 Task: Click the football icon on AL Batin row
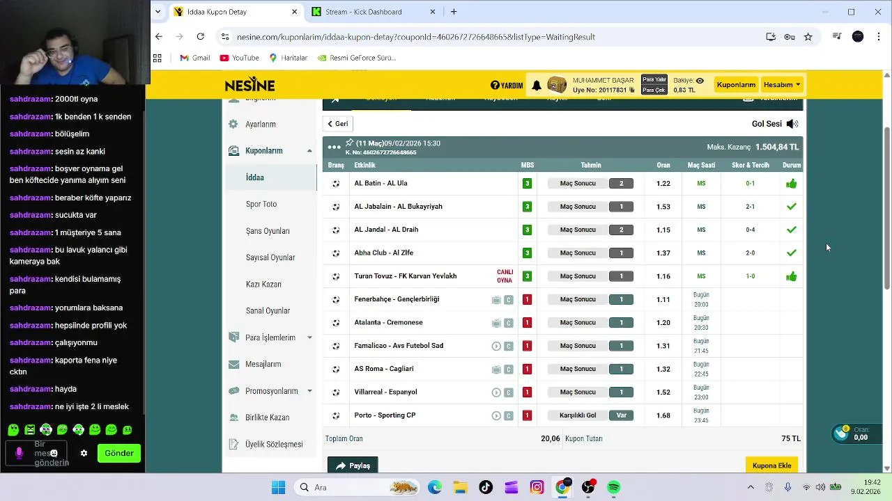tap(336, 184)
